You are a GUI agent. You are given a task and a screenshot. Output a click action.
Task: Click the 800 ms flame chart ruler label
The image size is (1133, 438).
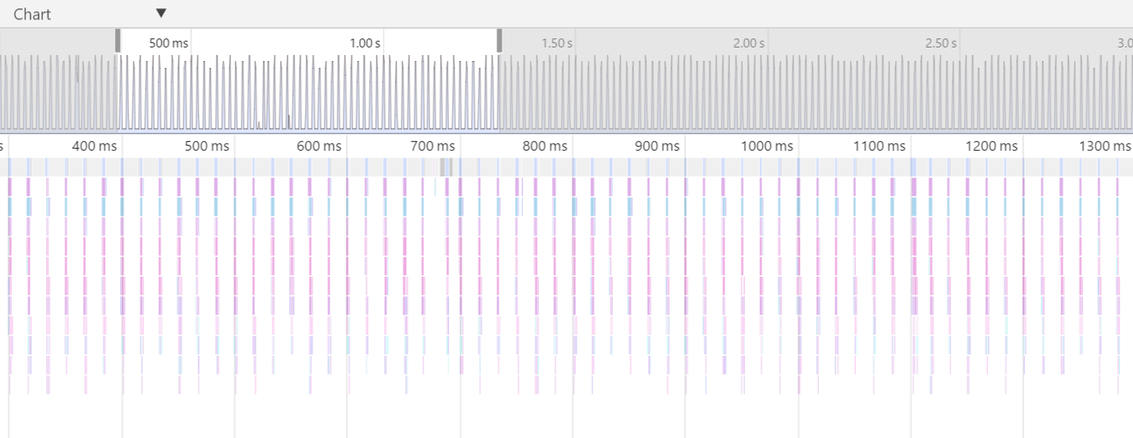[x=545, y=145]
